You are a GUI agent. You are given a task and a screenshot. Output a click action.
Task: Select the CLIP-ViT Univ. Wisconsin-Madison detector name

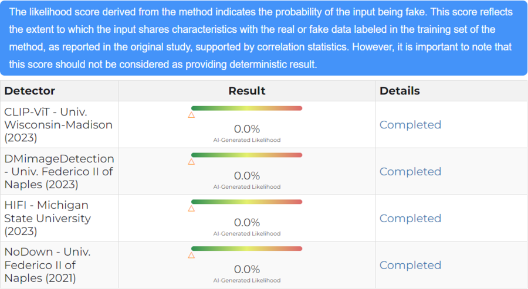coord(58,125)
